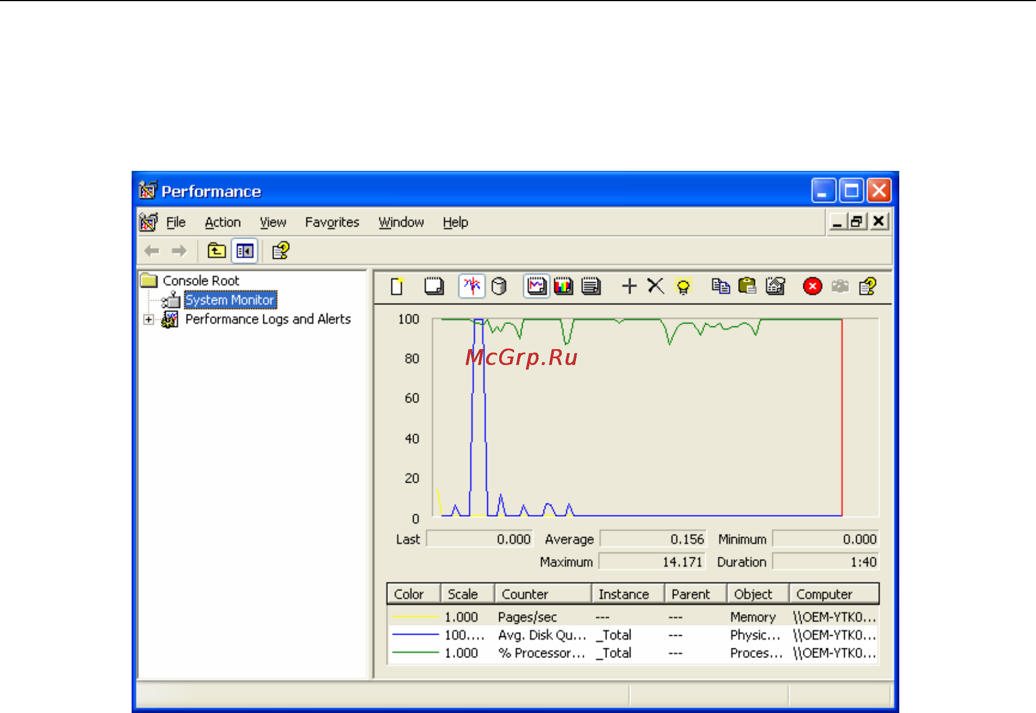The image size is (1036, 713).
Task: Click the Object column header
Action: click(759, 594)
